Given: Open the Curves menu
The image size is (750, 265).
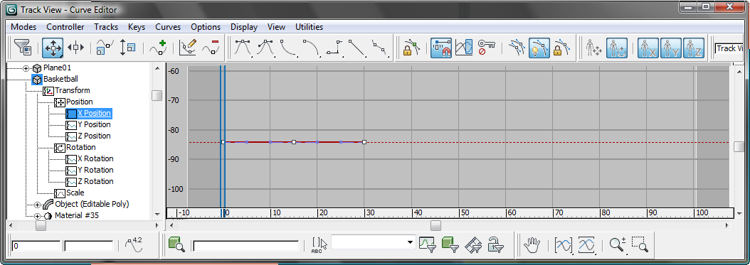Looking at the screenshot, I should coord(168,27).
